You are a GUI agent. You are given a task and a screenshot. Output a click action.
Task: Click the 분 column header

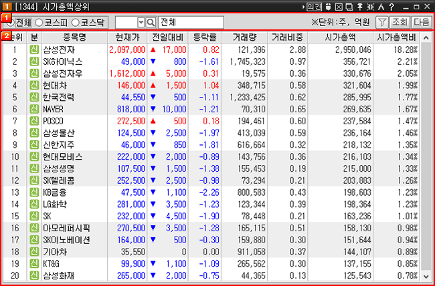point(34,37)
